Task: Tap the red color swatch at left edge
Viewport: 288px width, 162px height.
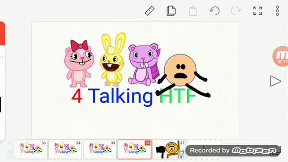Action: [x=2, y=33]
